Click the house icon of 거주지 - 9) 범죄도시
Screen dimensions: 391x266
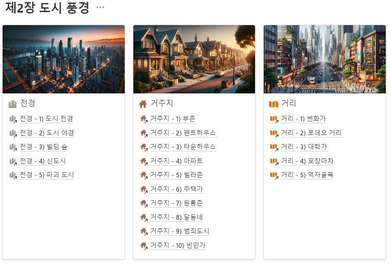tap(144, 232)
